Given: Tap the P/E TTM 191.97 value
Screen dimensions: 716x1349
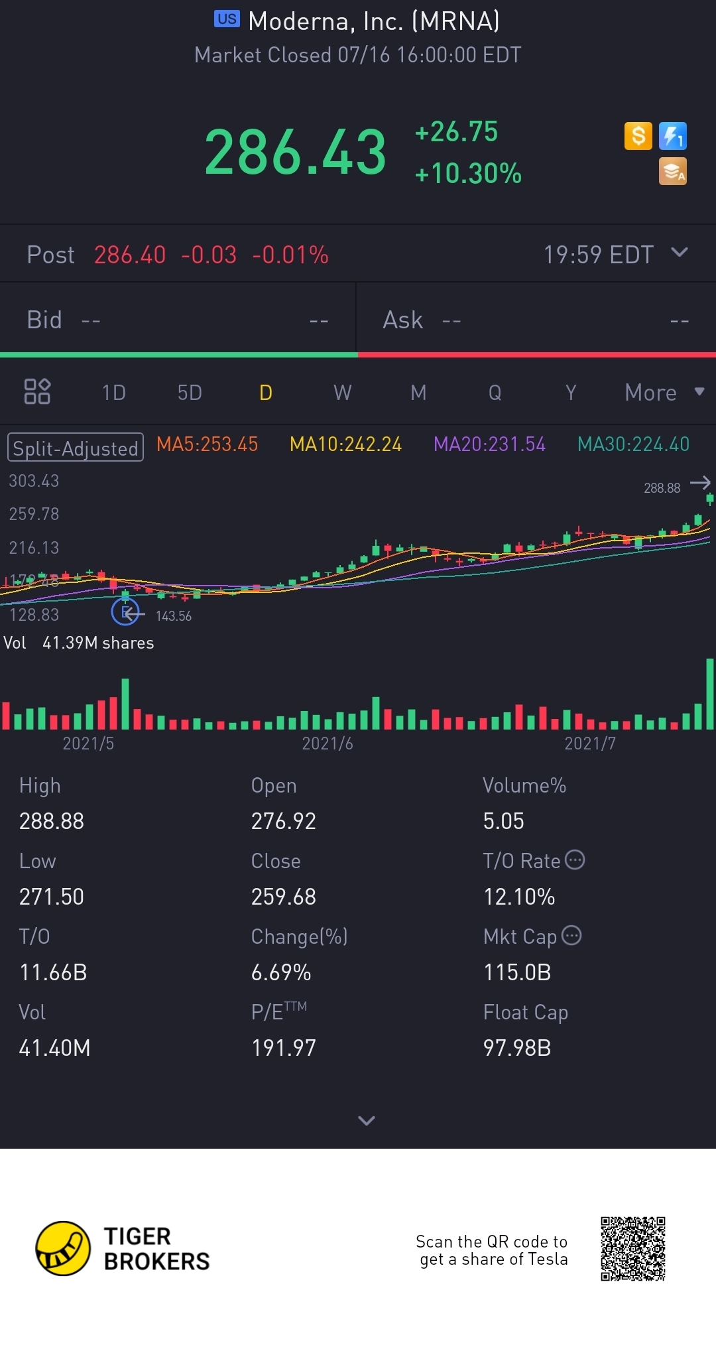Looking at the screenshot, I should pos(284,1048).
